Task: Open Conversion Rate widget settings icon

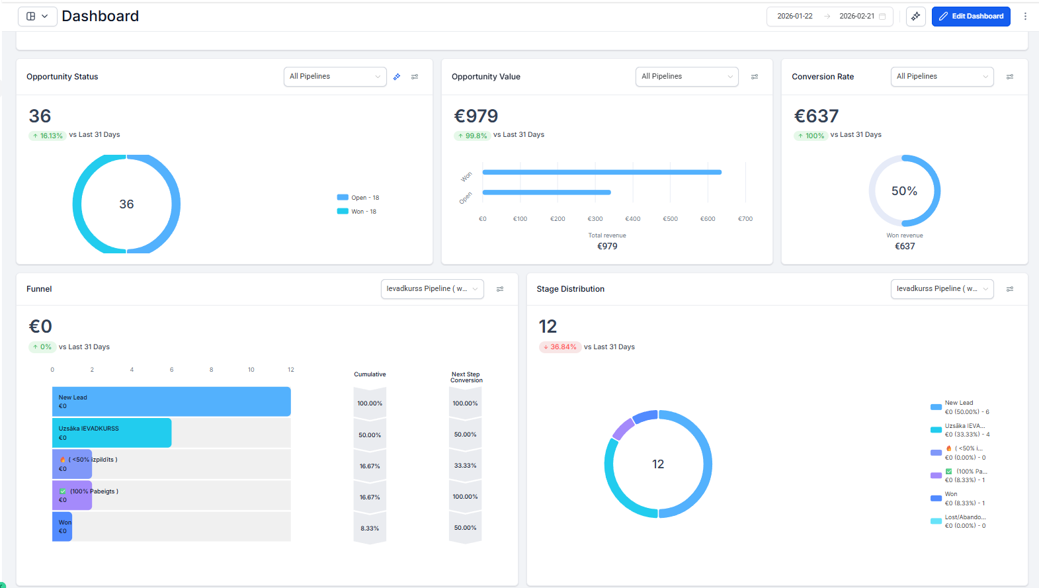Action: coord(1010,77)
